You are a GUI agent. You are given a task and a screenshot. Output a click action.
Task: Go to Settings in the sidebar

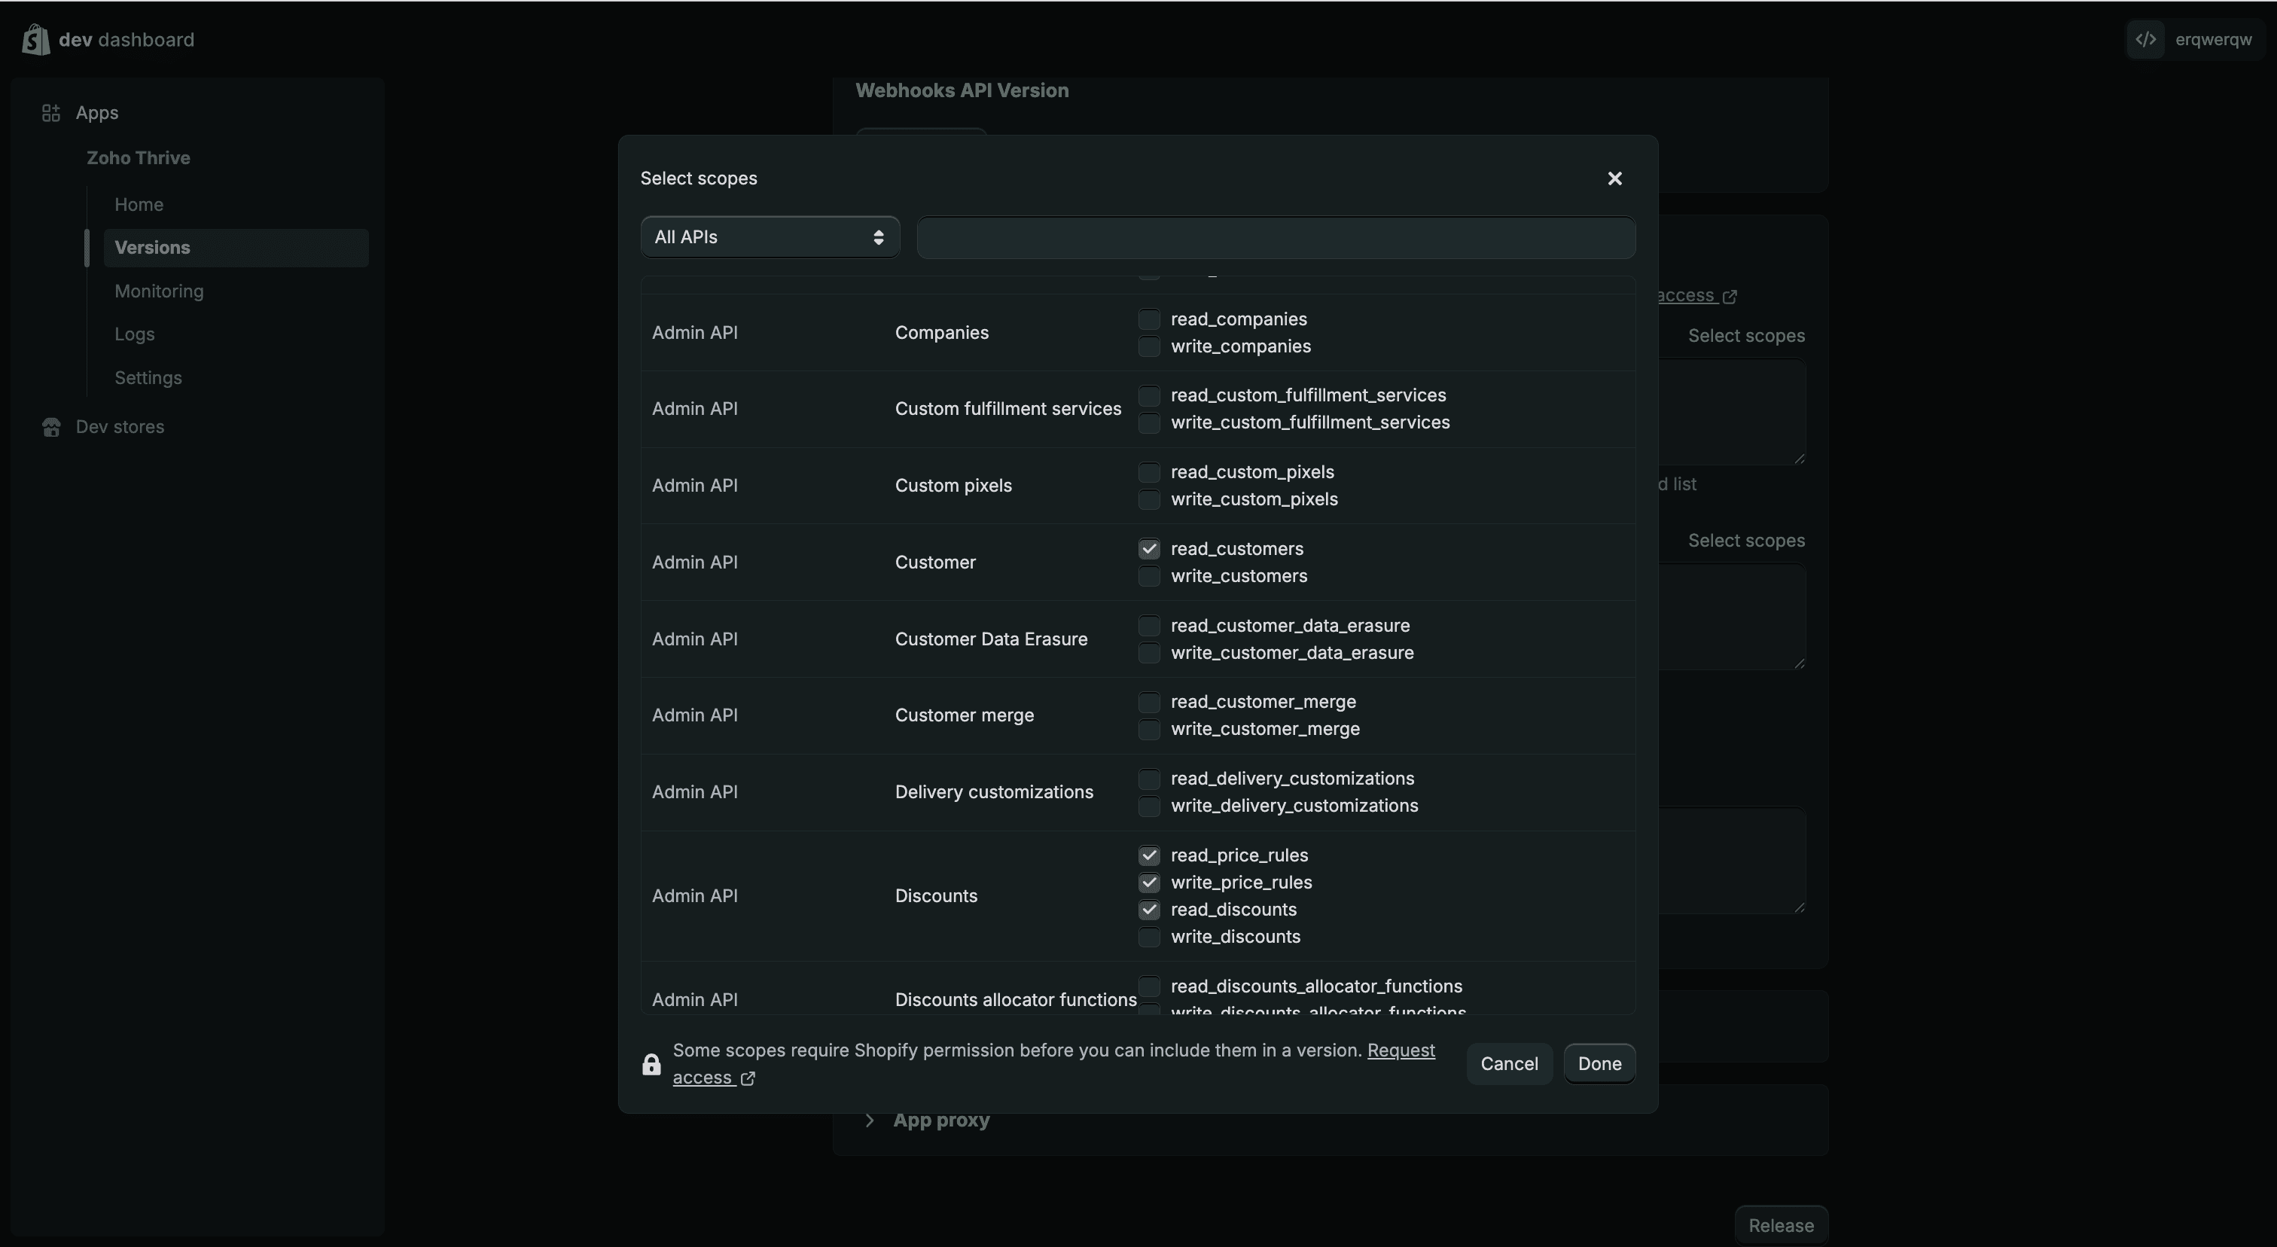pos(148,378)
